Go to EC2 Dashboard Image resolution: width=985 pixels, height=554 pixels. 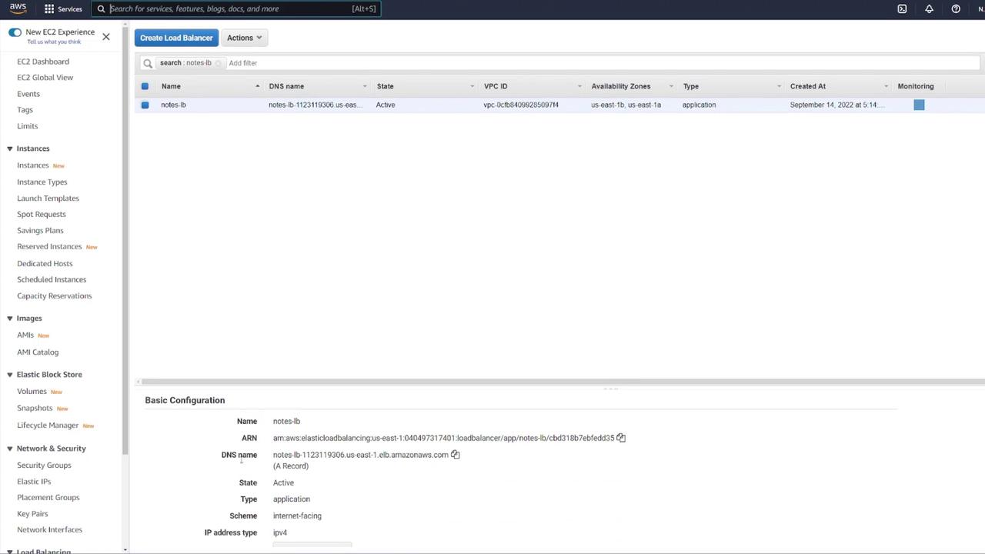coord(43,62)
